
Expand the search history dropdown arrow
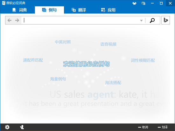(141, 21)
